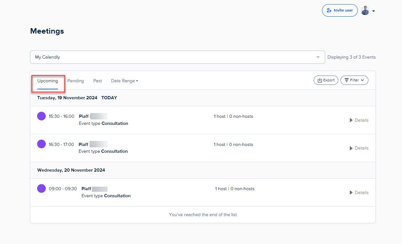Click the Meetings page heading

tap(47, 31)
